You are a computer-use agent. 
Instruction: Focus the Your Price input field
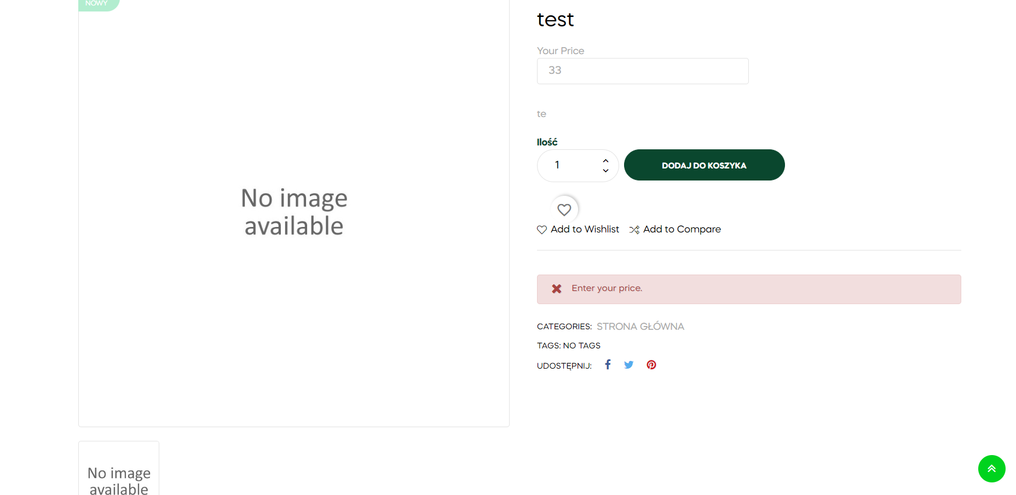tap(642, 71)
